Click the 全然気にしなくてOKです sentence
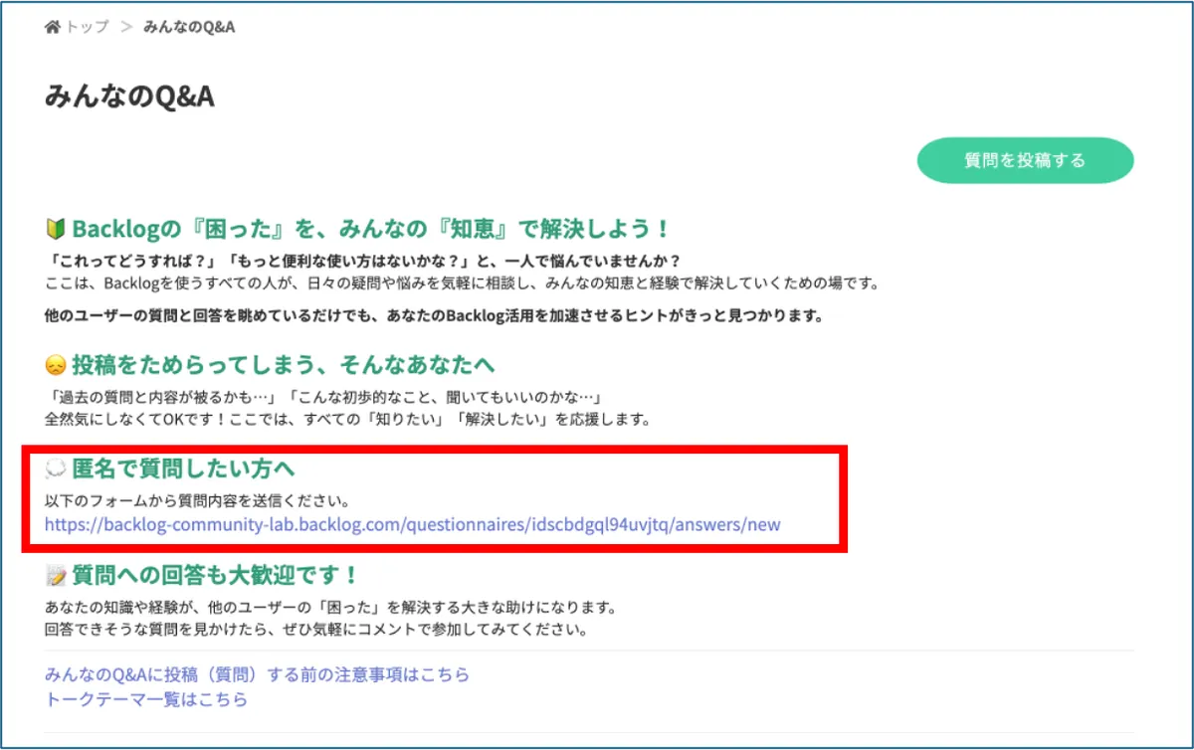1194x750 pixels. click(348, 419)
